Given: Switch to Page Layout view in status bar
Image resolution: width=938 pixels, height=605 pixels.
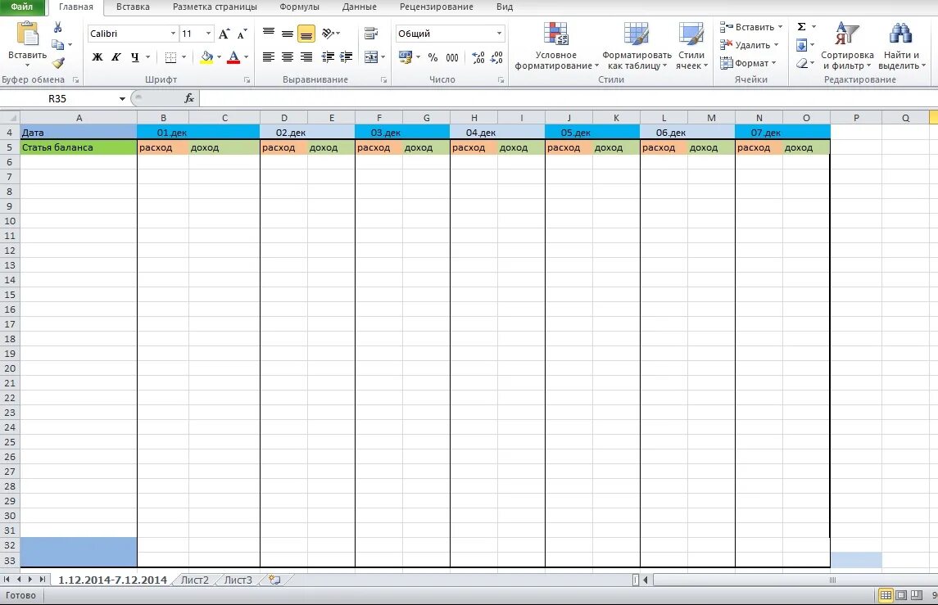Looking at the screenshot, I should [901, 595].
